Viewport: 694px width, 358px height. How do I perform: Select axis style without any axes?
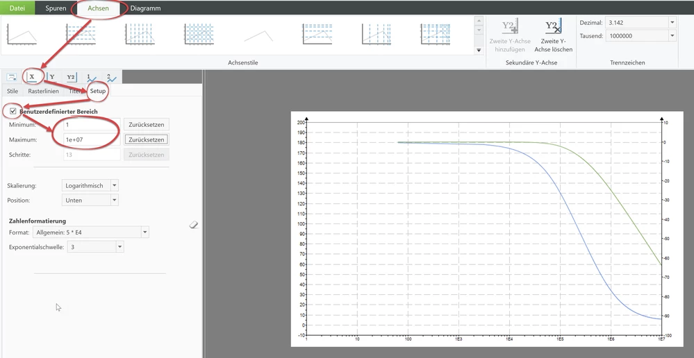[258, 35]
